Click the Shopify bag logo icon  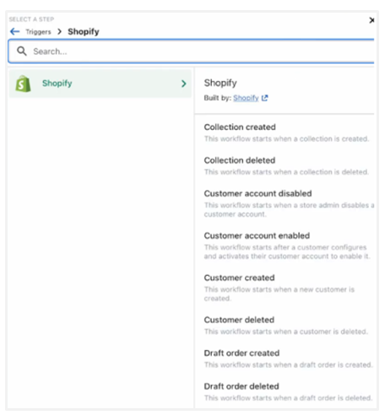coord(23,83)
